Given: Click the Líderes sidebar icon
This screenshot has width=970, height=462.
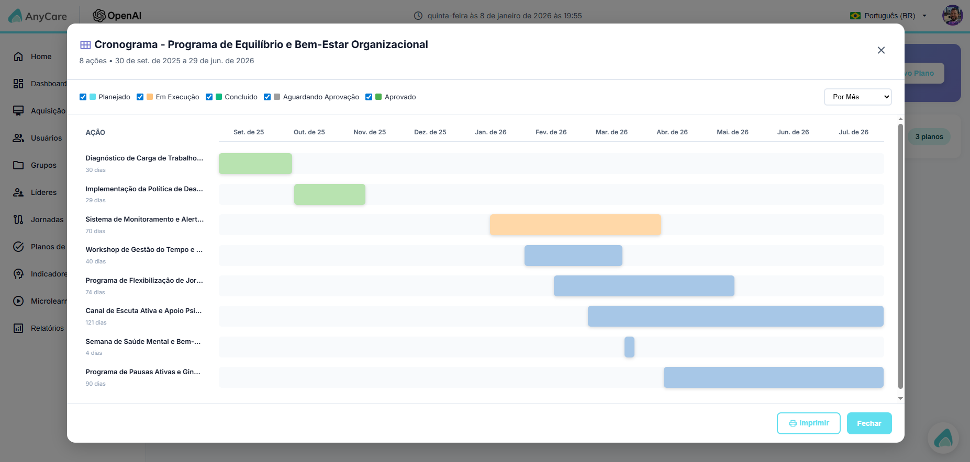Looking at the screenshot, I should click(x=18, y=192).
